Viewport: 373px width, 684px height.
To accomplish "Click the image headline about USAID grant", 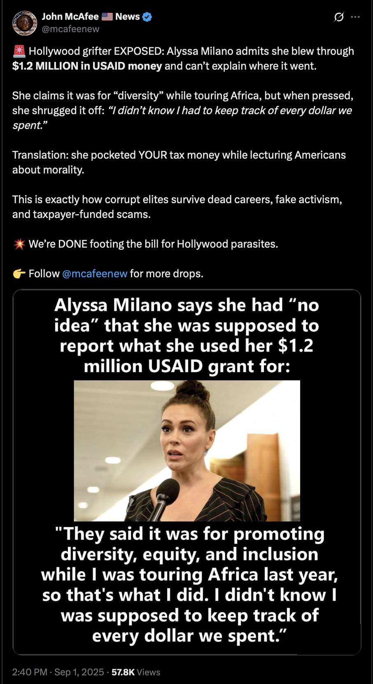I will point(187,335).
